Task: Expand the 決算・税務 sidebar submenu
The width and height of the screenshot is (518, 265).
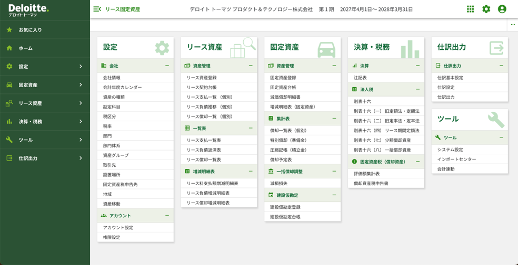Action: pyautogui.click(x=81, y=122)
